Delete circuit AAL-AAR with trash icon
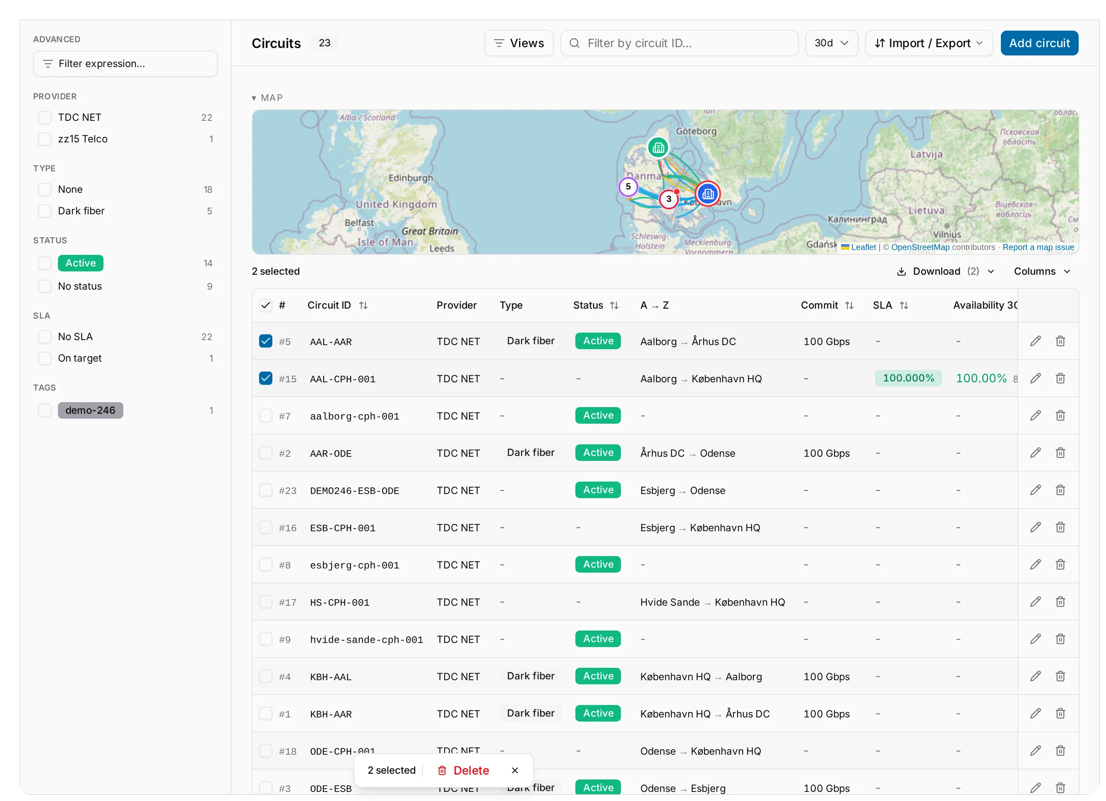This screenshot has height=801, width=1106. (1060, 341)
